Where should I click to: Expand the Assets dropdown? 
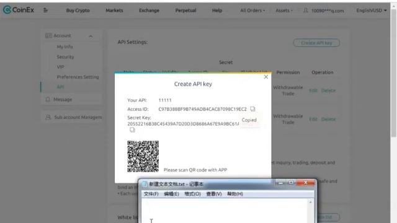(x=284, y=11)
